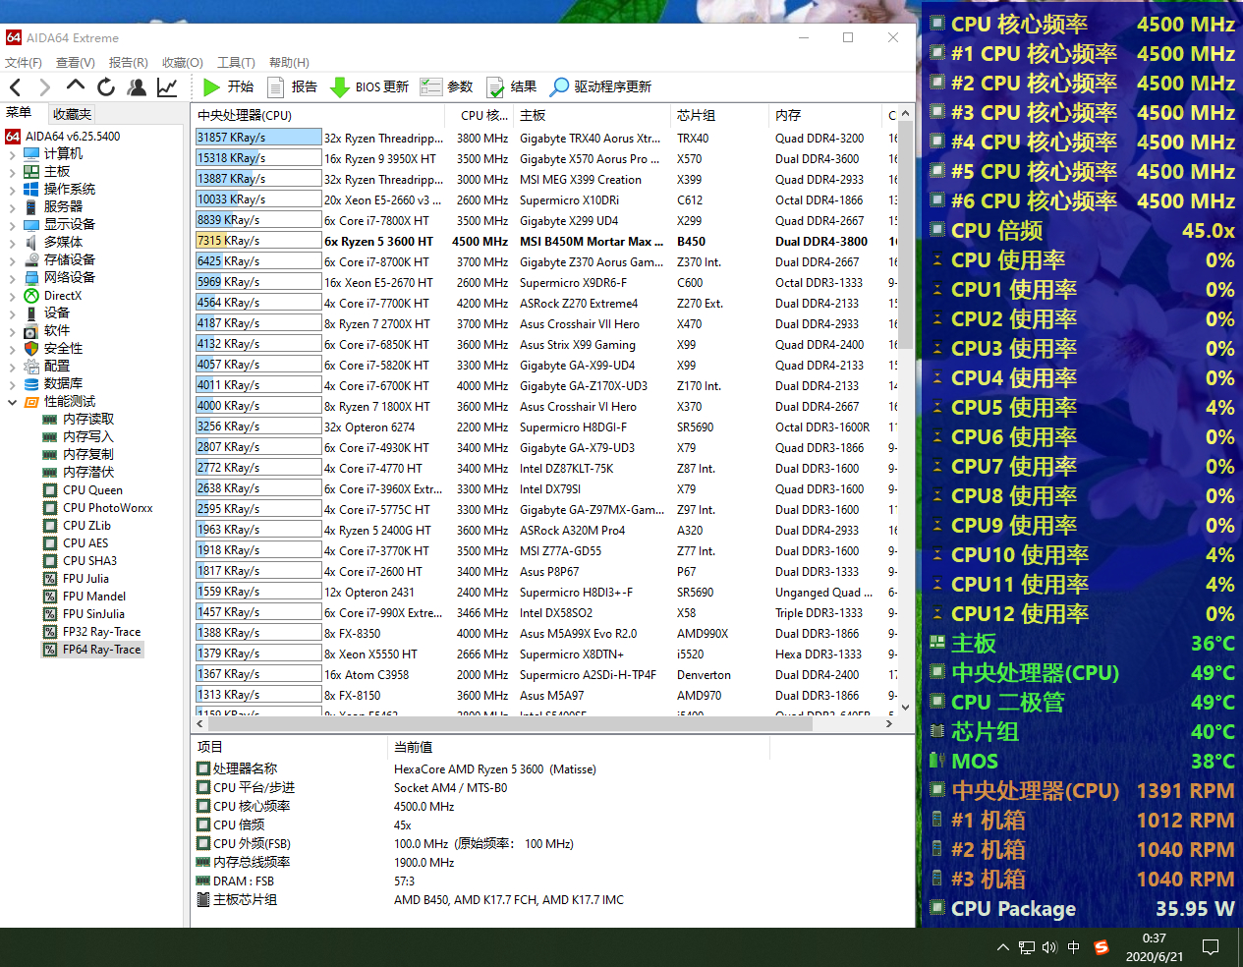Viewport: 1243px width, 967px height.
Task: Switch to the 菜单 tab
Action: (19, 113)
